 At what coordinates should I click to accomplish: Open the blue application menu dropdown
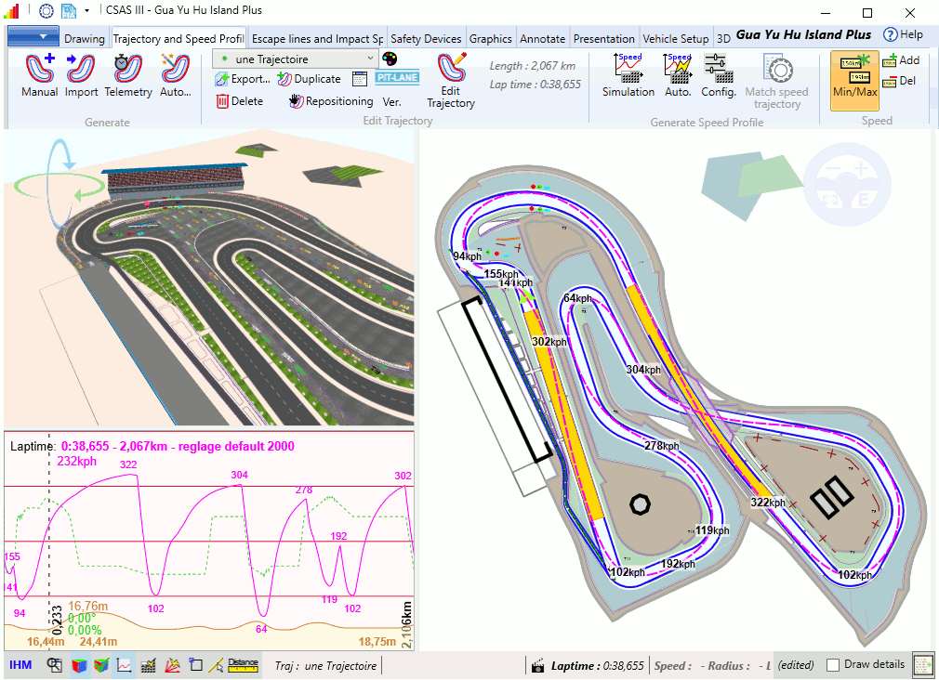pos(33,36)
